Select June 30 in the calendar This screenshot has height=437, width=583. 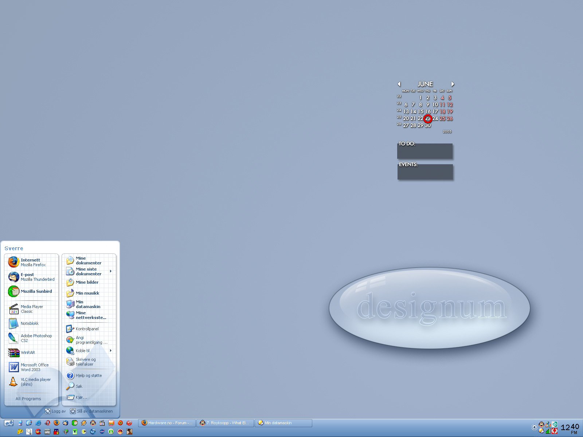(x=428, y=125)
